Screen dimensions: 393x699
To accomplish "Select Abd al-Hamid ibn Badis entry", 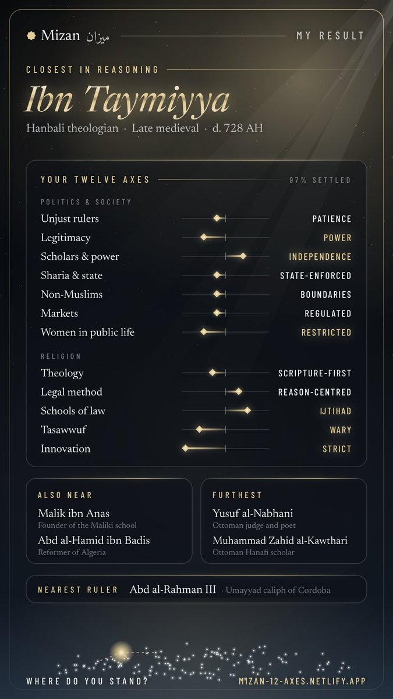I will coord(94,540).
